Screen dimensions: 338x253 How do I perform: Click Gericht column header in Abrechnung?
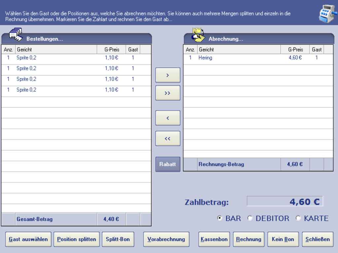(239, 49)
